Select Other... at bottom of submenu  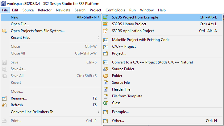click(118, 121)
